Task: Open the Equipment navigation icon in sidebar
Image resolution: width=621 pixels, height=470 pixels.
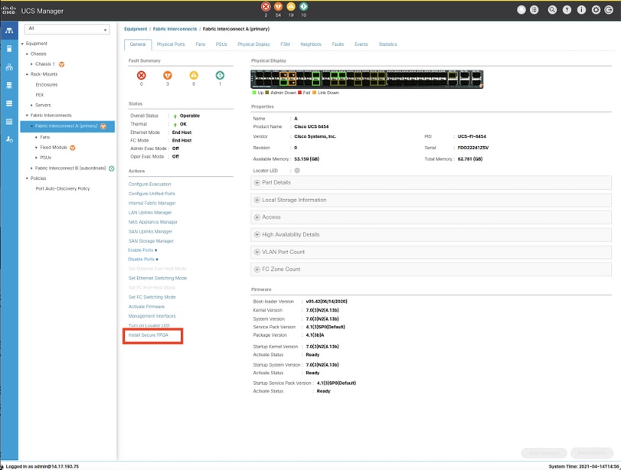Action: coord(8,31)
